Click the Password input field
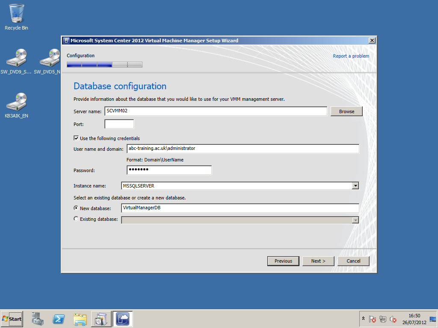 (169, 170)
